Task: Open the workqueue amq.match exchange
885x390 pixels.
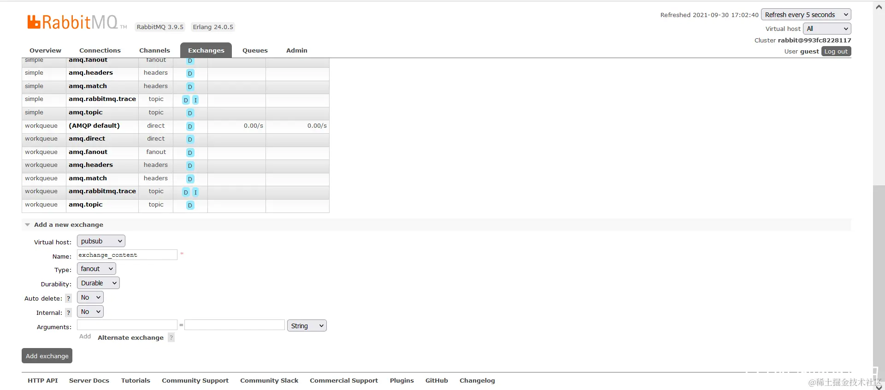Action: (x=88, y=178)
